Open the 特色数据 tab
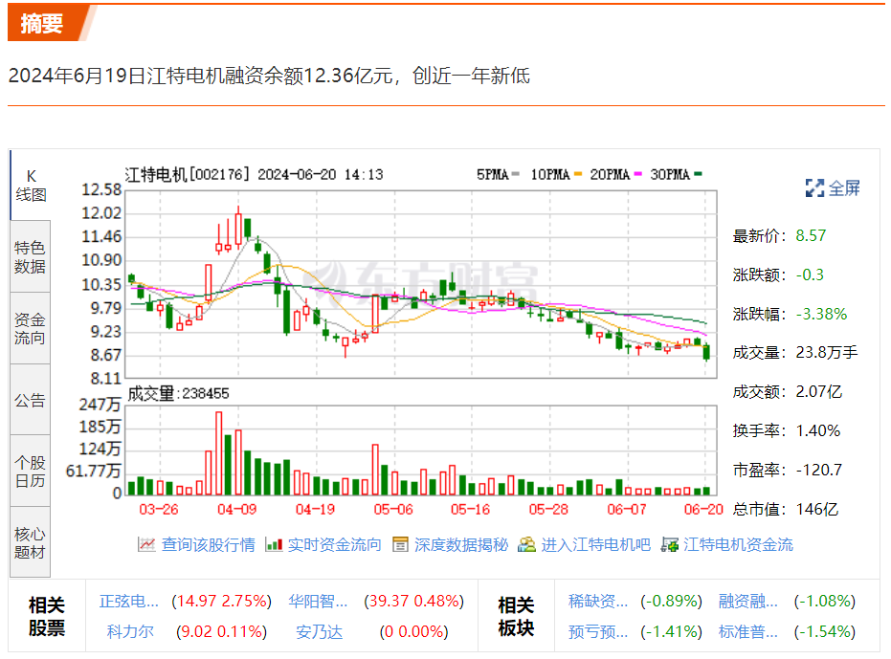The image size is (891, 659). [x=30, y=256]
